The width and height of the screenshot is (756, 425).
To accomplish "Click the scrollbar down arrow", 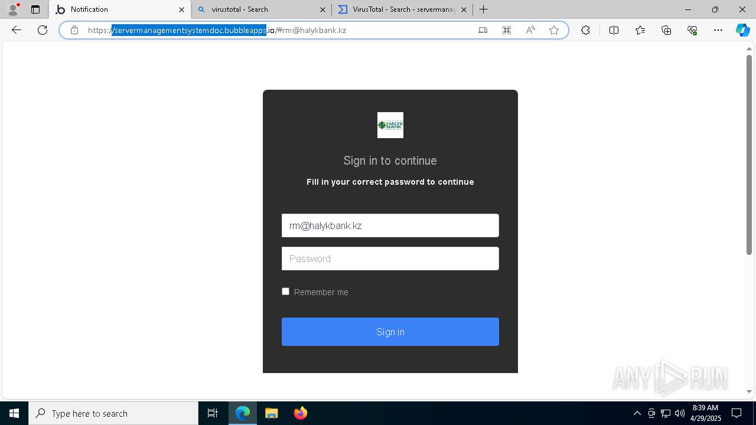I will tap(749, 391).
